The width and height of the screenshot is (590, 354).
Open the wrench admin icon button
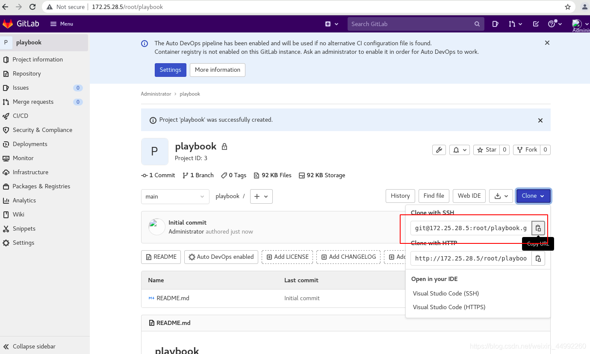[x=439, y=150]
